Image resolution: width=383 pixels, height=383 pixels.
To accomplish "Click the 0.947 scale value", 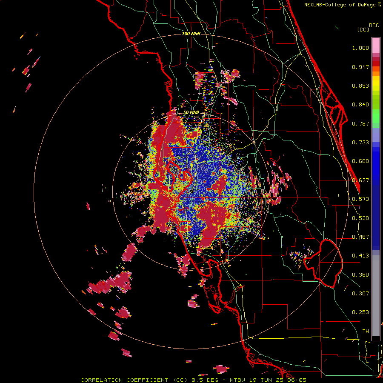I will coord(360,67).
